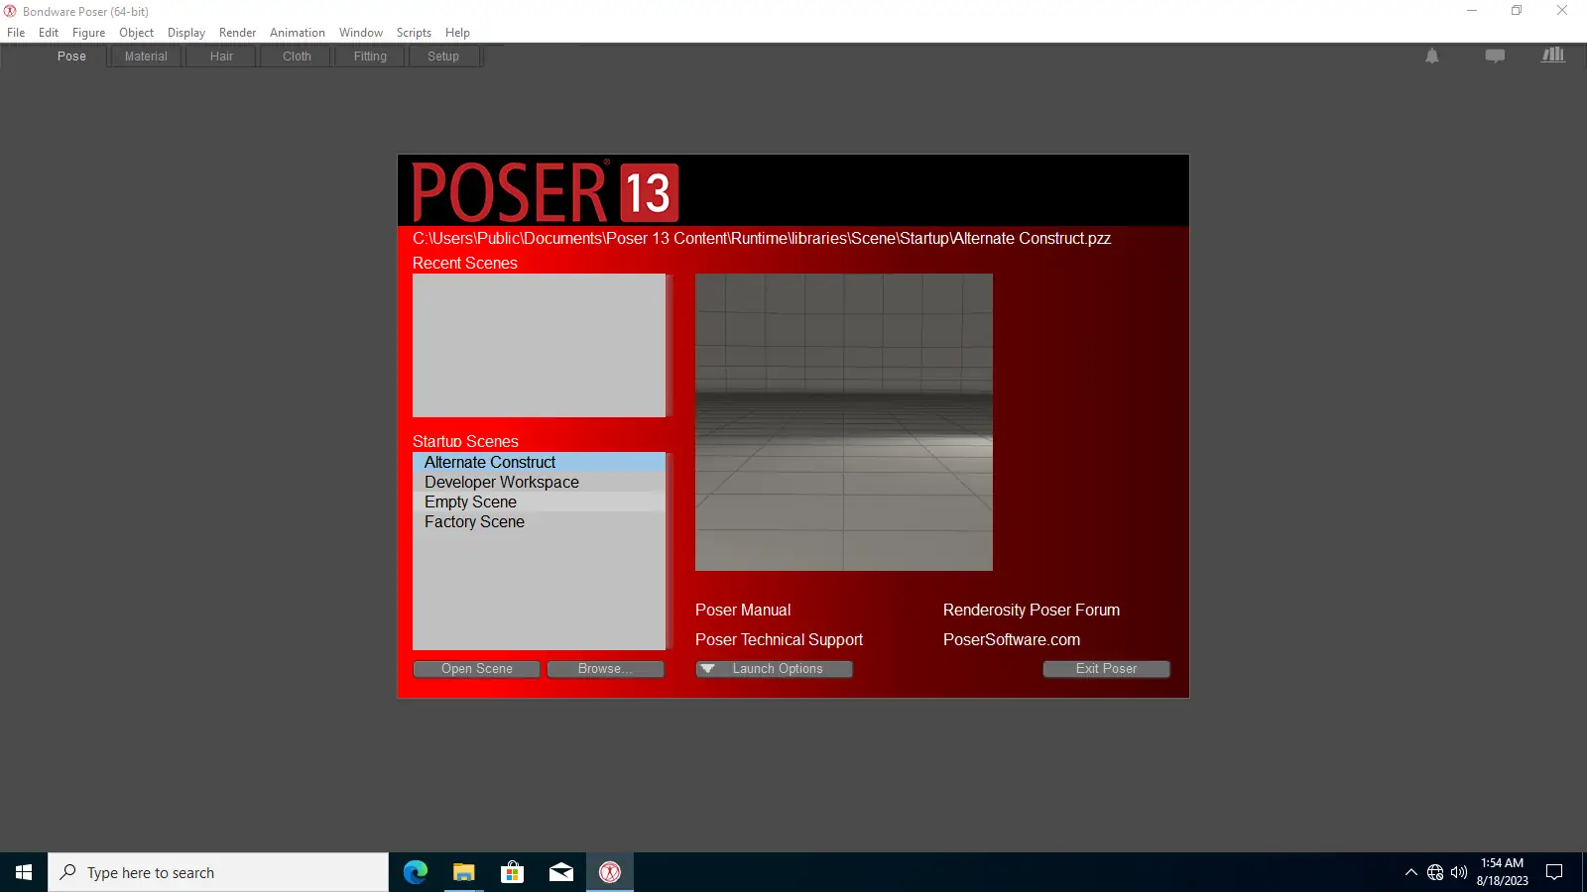Click the Open Scene button

tap(476, 669)
